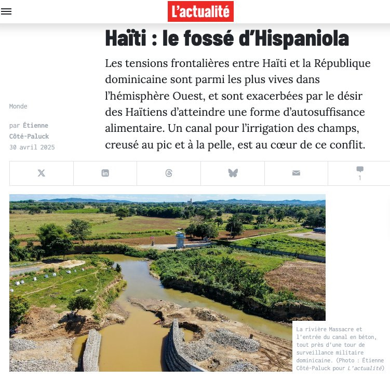Open the river Massacre aerial photo
390x380 pixels.
point(167,283)
